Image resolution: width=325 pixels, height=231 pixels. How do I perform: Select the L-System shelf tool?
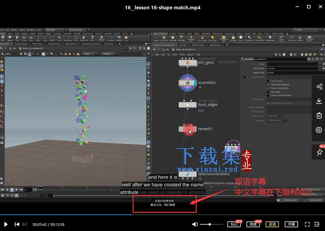coord(111,38)
